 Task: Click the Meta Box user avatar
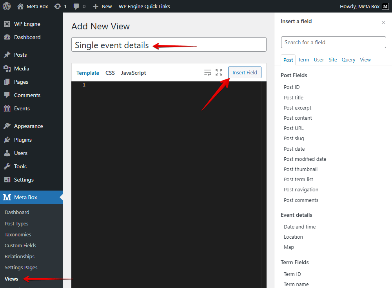click(385, 7)
